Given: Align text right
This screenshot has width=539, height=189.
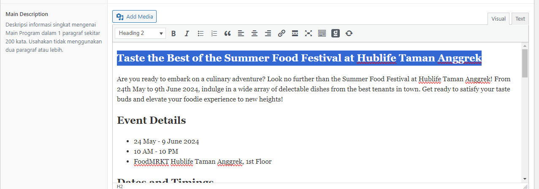Looking at the screenshot, I should (x=268, y=33).
